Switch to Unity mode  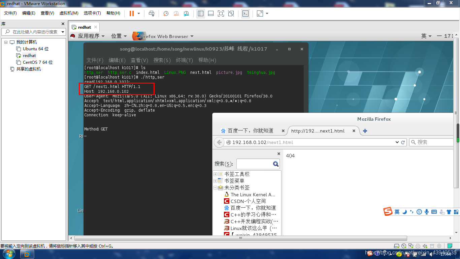tap(231, 13)
